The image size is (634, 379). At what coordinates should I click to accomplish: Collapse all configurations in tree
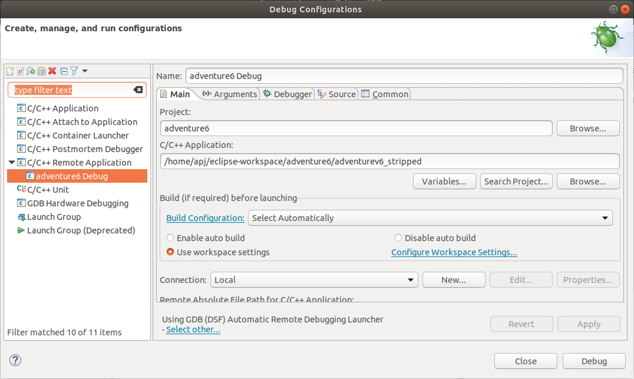click(x=64, y=71)
